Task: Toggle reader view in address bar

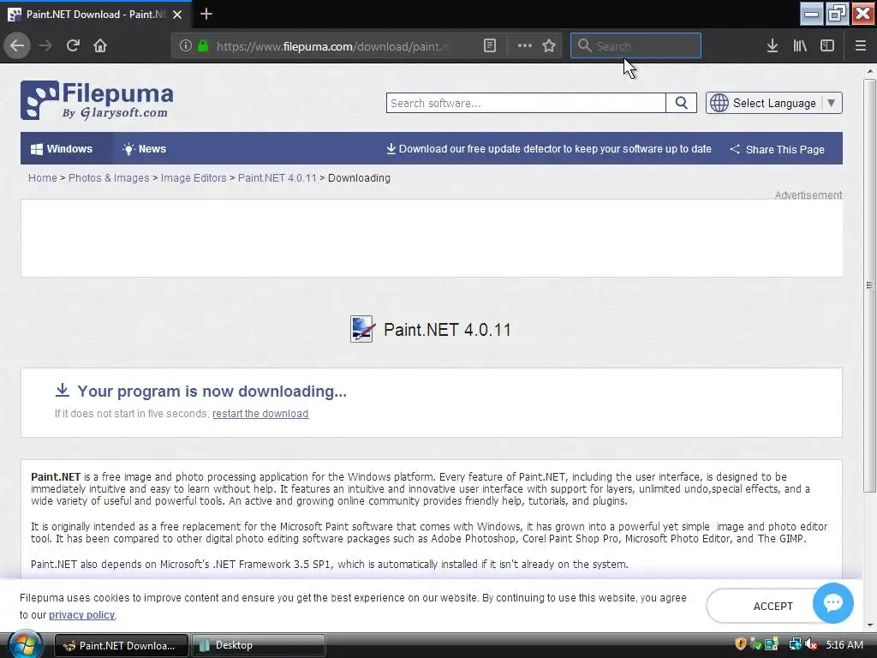Action: [x=489, y=46]
